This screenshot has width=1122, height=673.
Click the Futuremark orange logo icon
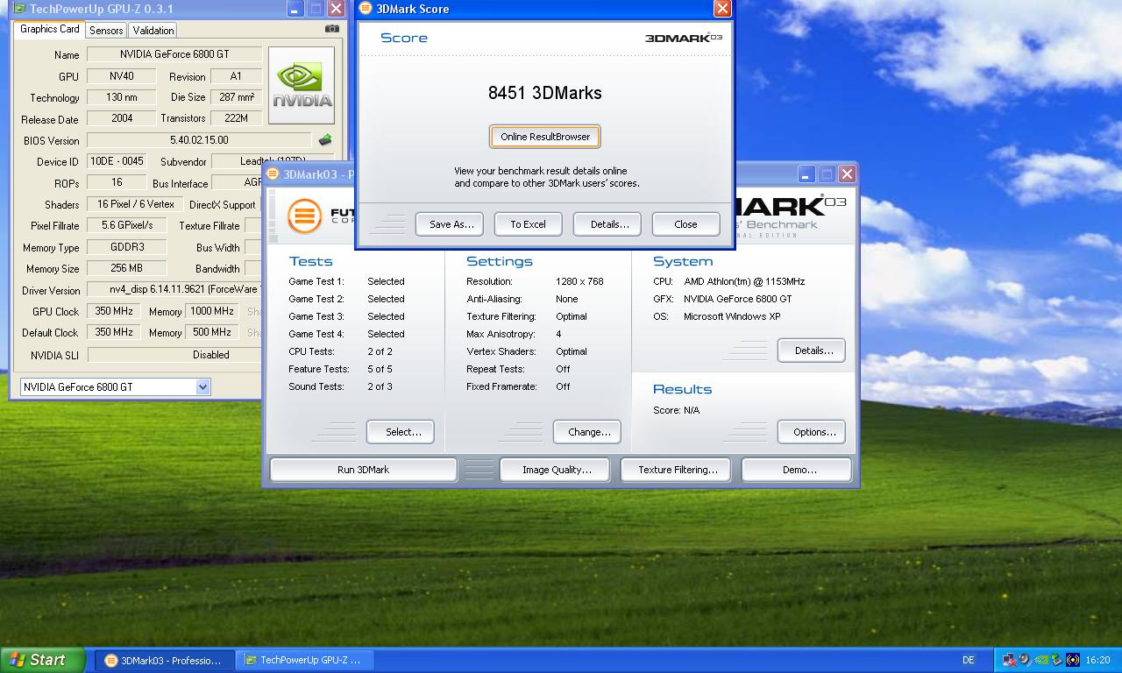(x=304, y=216)
